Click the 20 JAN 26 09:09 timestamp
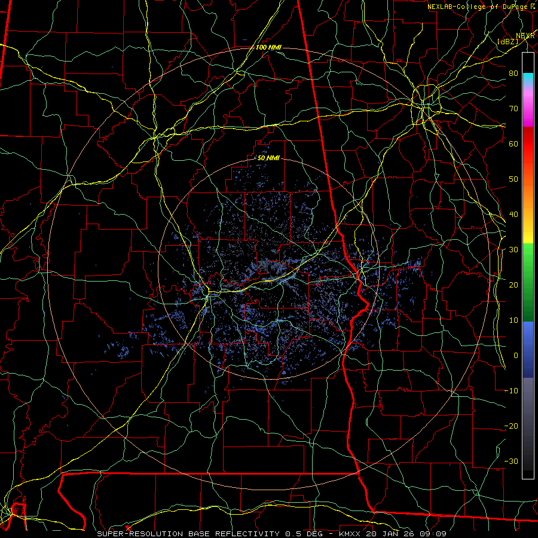The height and width of the screenshot is (538, 538). click(406, 534)
